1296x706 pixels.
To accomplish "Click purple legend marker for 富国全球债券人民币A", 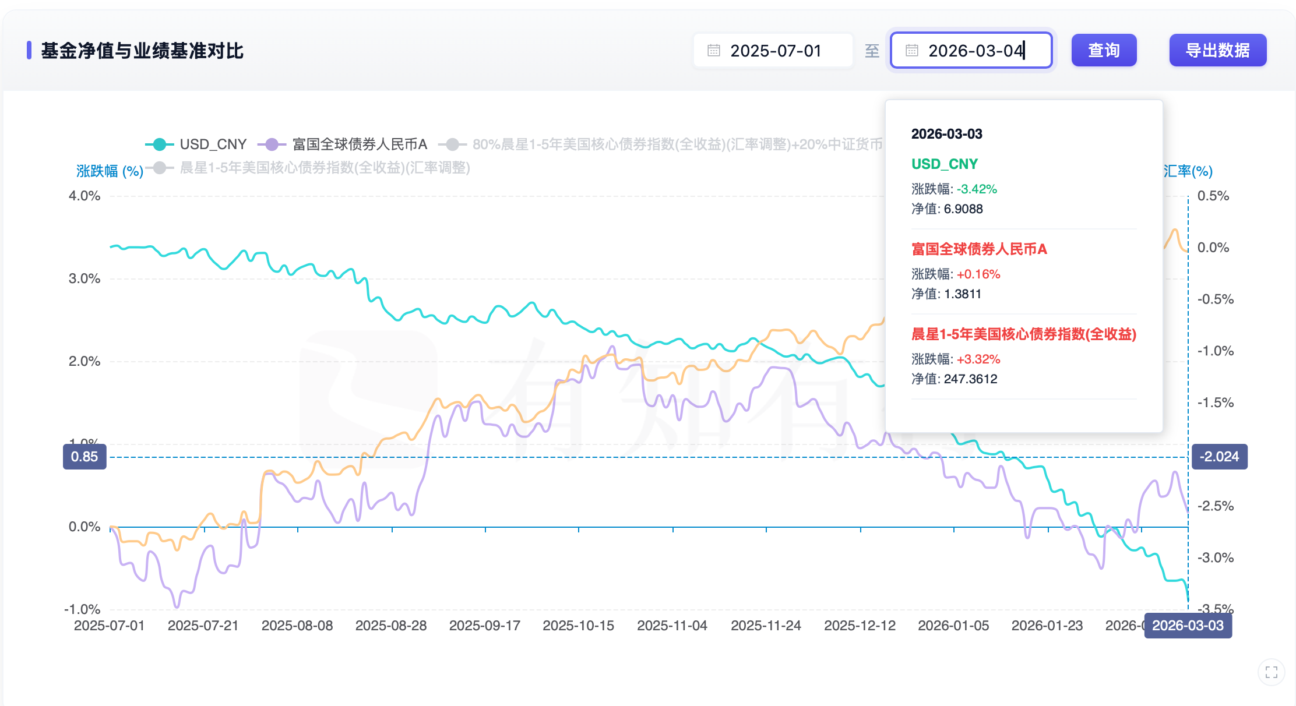I will pos(272,144).
